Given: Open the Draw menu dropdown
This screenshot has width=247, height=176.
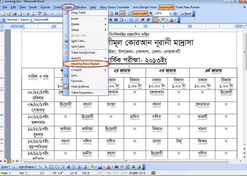Looking at the screenshot, I should point(6,167).
